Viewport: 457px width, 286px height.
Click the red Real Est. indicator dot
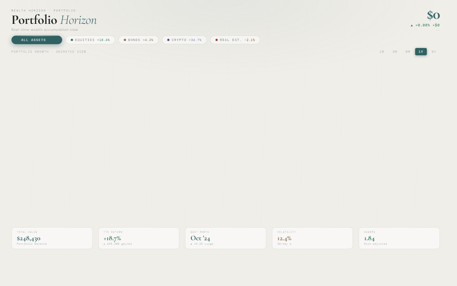(217, 40)
